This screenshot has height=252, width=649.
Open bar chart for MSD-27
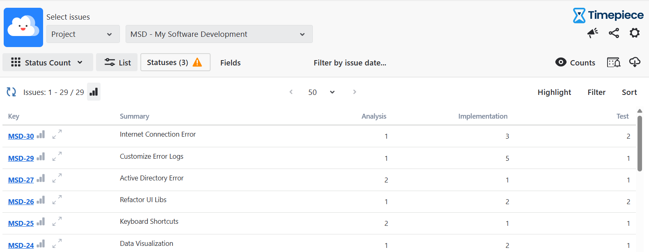pyautogui.click(x=41, y=178)
